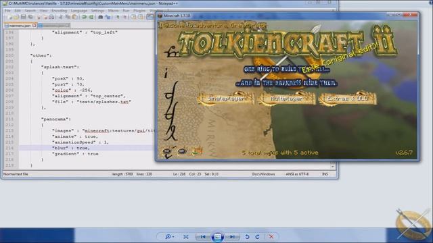Open the Edit menu in Notepad++
This screenshot has width=433, height=243.
(18, 11)
